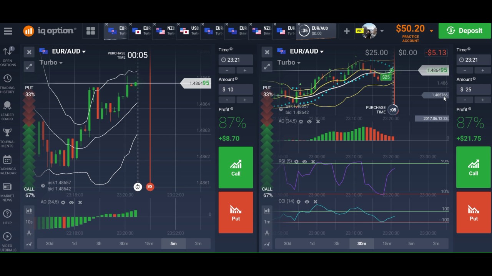
Task: Open the chart grid layout selector
Action: (x=91, y=31)
